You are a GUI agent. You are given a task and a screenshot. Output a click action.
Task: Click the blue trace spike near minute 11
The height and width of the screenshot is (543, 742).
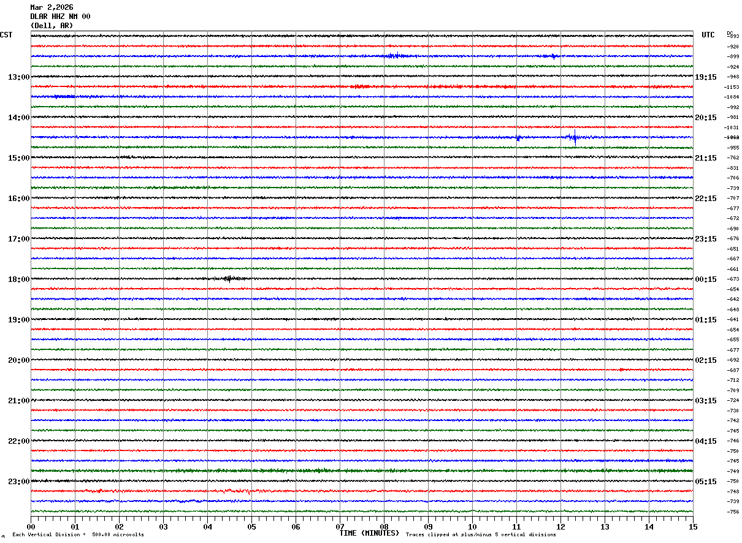pyautogui.click(x=518, y=138)
